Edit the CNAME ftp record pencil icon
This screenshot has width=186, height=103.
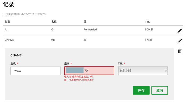[x=180, y=41]
